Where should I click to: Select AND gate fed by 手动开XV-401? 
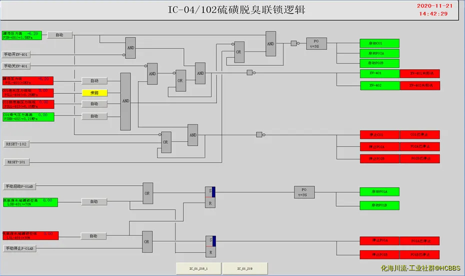[130, 48]
